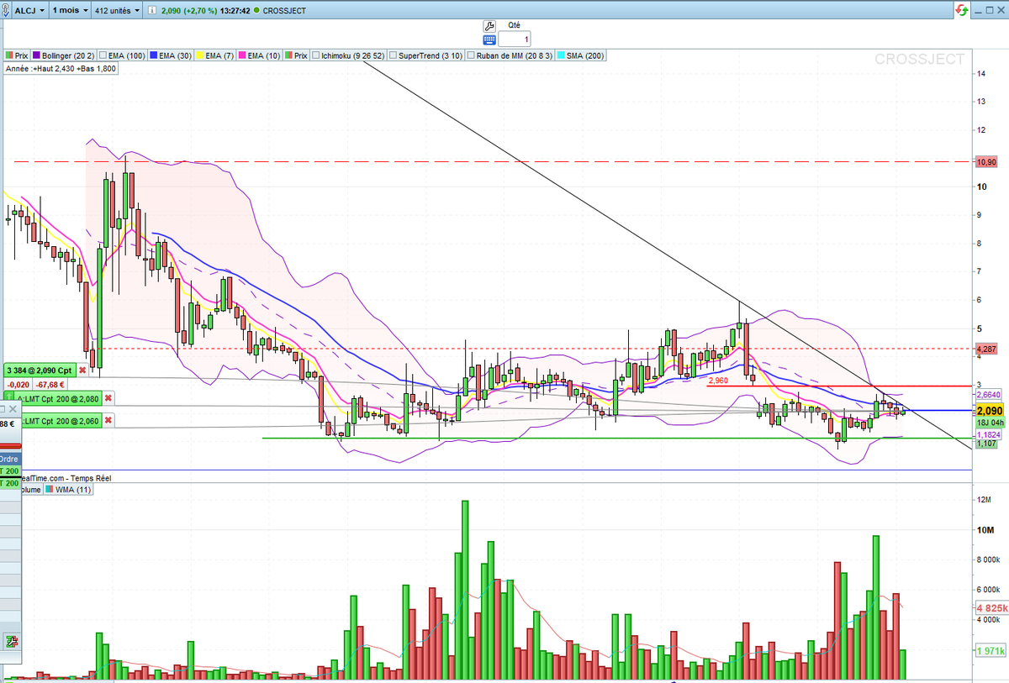Open the '1 mois' timeframe dropdown
Viewport: 1009px width, 683px height.
(x=70, y=10)
